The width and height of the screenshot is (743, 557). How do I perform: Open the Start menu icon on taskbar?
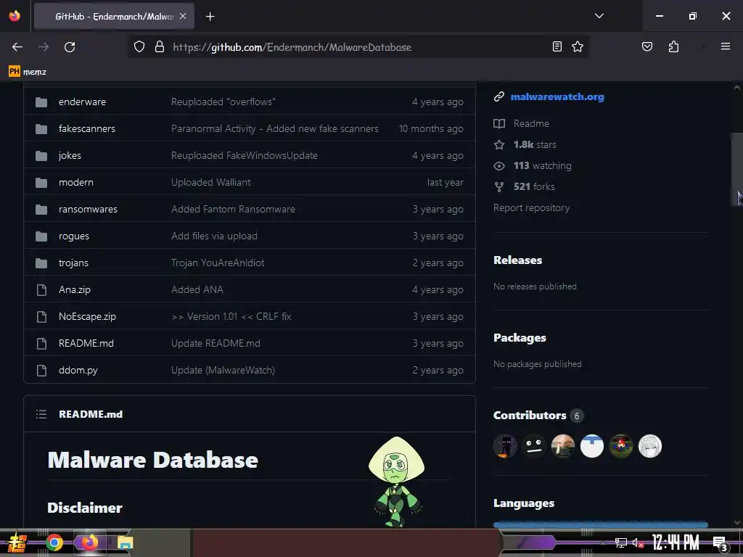pos(17,542)
